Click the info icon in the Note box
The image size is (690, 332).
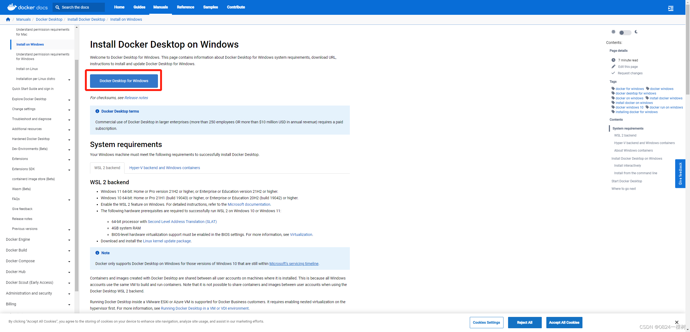click(x=97, y=253)
